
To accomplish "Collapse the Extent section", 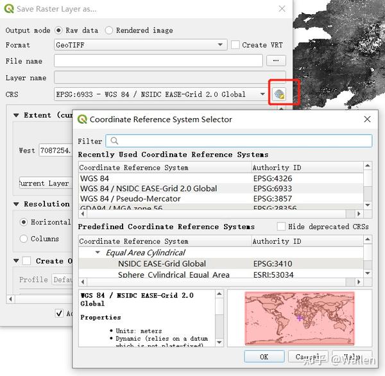I will tap(16, 115).
